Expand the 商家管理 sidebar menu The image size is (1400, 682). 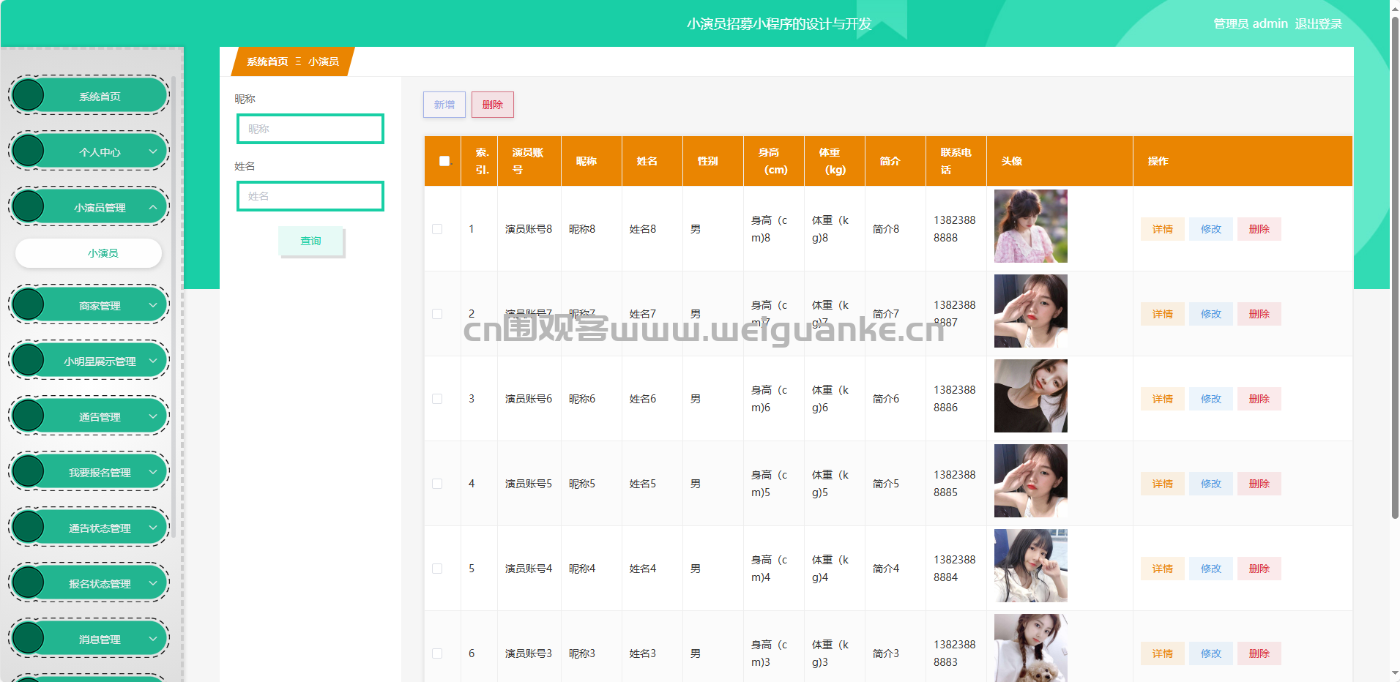(89, 305)
